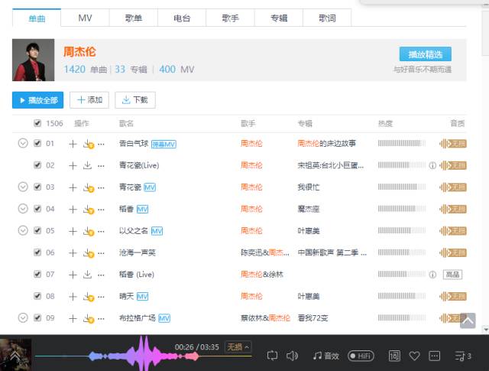Screen dimensions: 489x371
Task: Add row 05 以父之名 with plus icon
Action: [73, 232]
